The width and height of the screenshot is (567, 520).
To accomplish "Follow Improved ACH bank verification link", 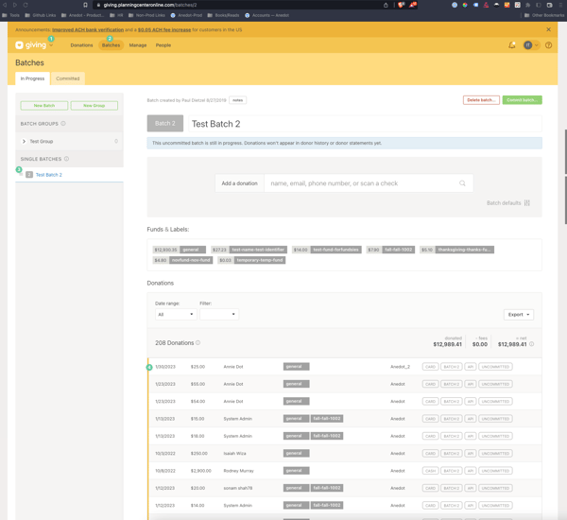I will (88, 29).
